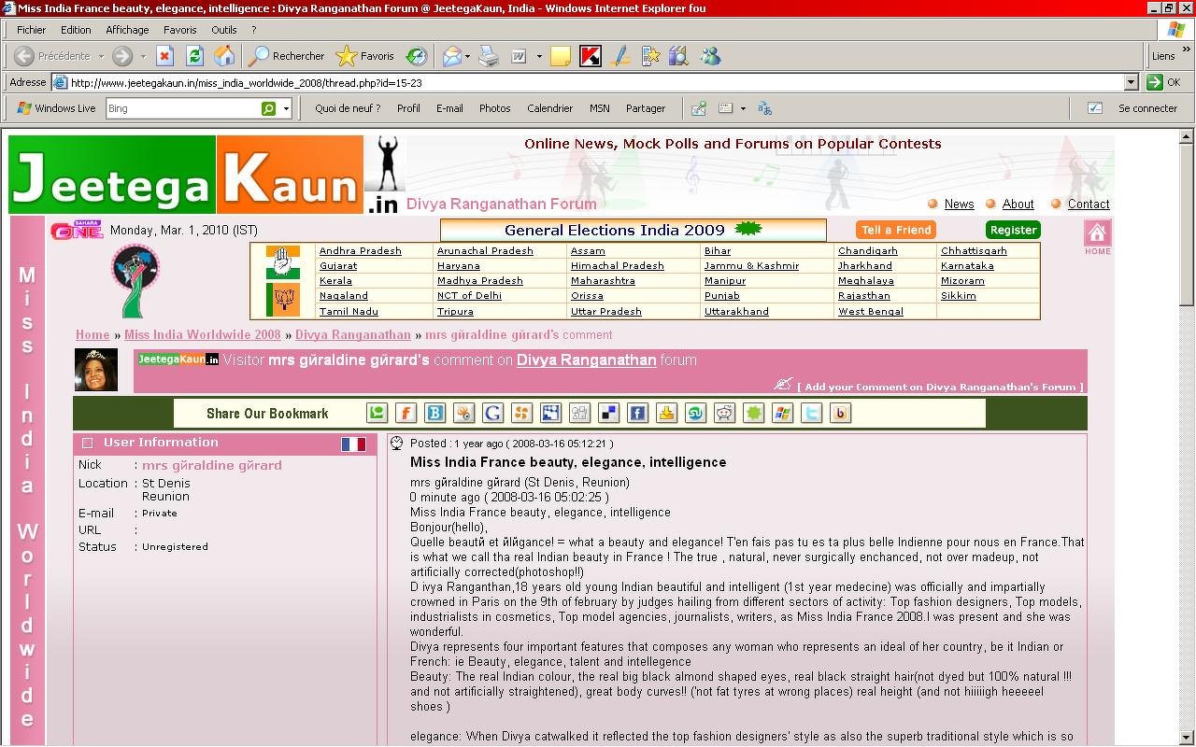Click the Tell a Friend button
The height and width of the screenshot is (747, 1196).
point(896,230)
